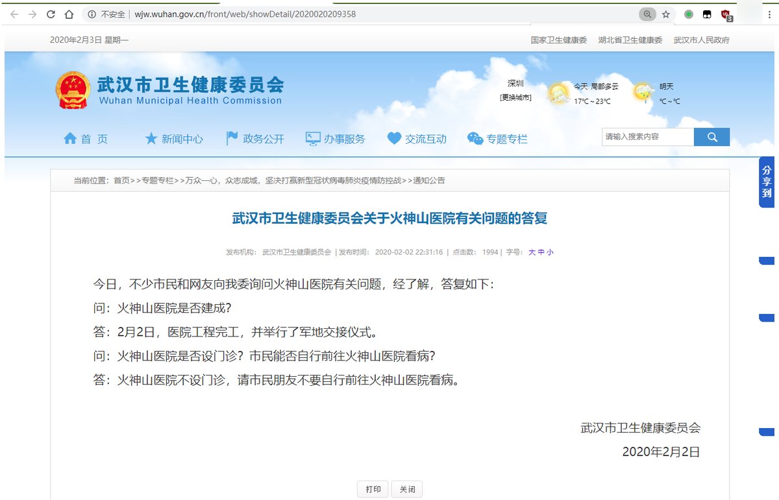Viewport: 779px width, 500px height.
Task: Click the national emblem logo
Action: pyautogui.click(x=73, y=90)
